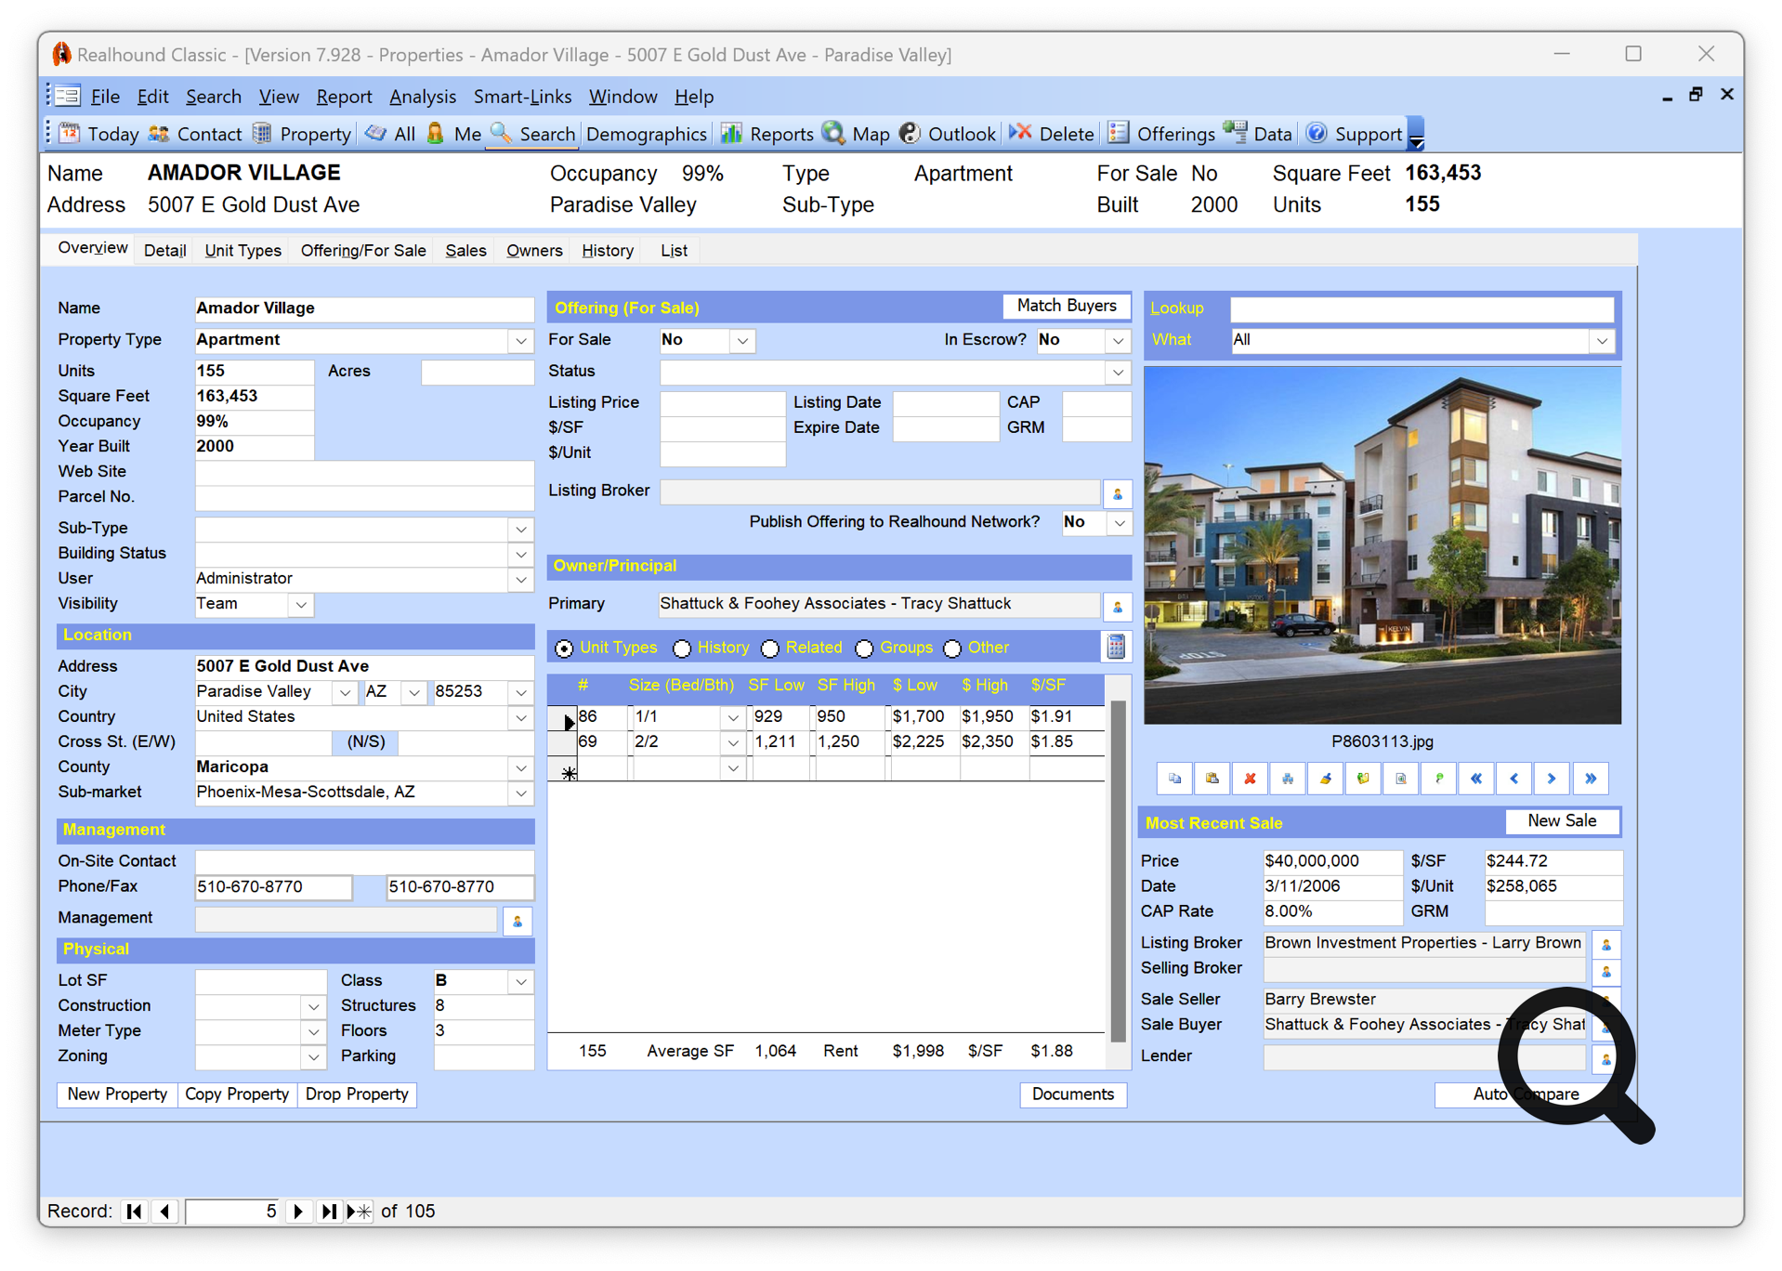Click the Drop Property button
The width and height of the screenshot is (1782, 1271).
[x=357, y=1094]
